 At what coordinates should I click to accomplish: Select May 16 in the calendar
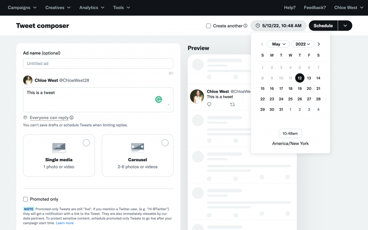coord(272,89)
